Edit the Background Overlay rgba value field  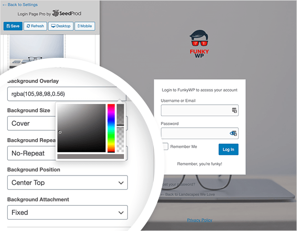coord(67,94)
